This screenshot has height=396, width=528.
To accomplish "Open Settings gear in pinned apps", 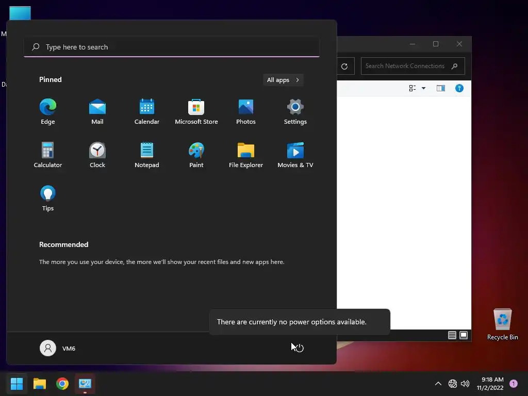I will (x=295, y=112).
